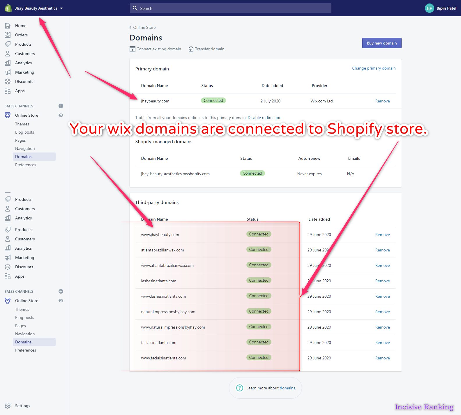Screen dimensions: 461x415
Task: Click the Wix.com Ltd. provider cell
Action: click(x=322, y=101)
